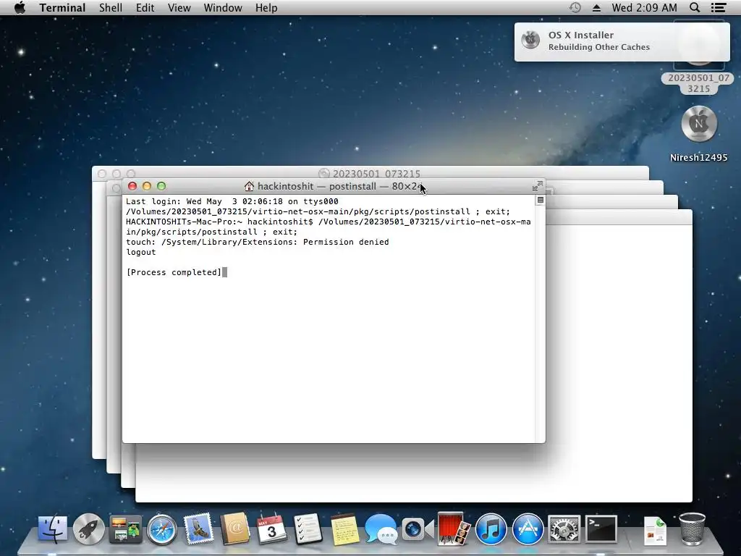Click the 'logout' line in terminal
Viewport: 741px width, 556px height.
[x=141, y=252]
